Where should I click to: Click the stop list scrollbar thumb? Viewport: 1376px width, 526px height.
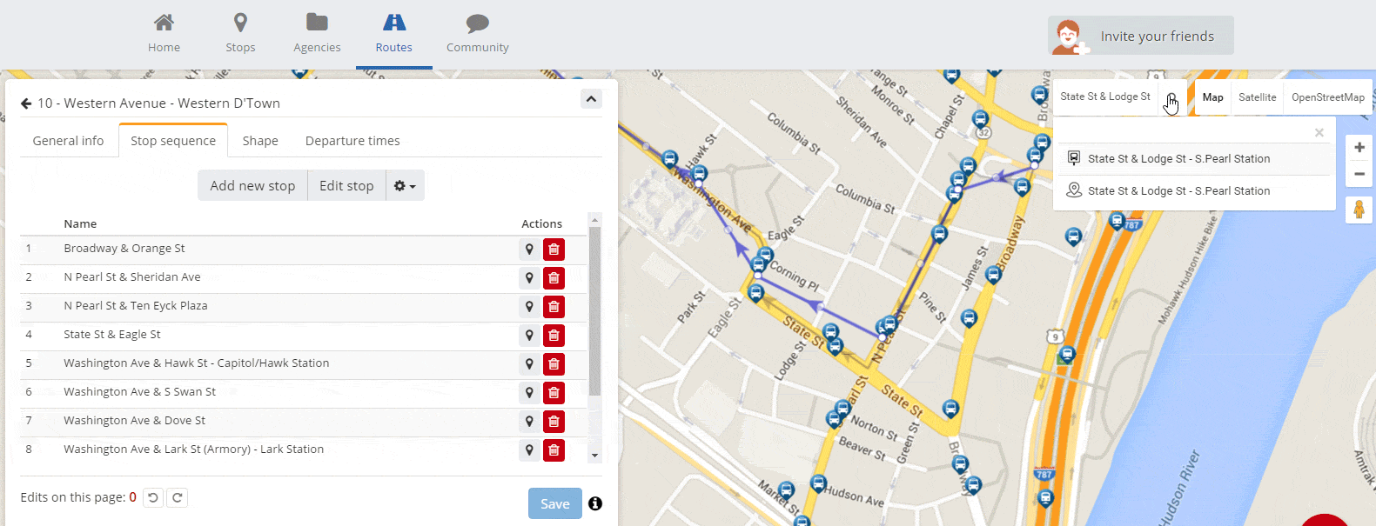pos(595,311)
